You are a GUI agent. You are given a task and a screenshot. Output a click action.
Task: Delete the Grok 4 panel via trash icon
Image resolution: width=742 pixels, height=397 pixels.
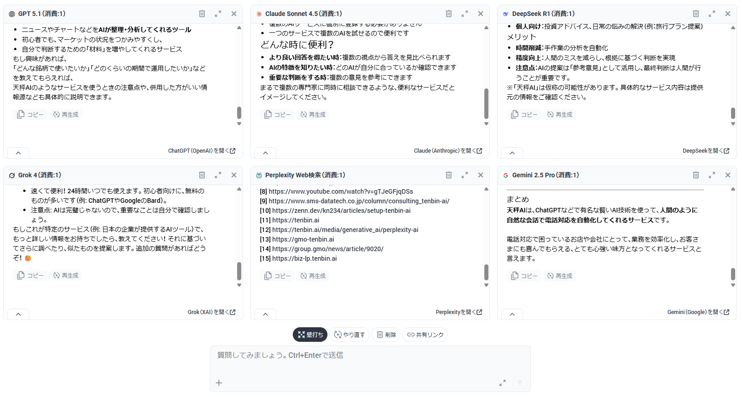tap(202, 175)
